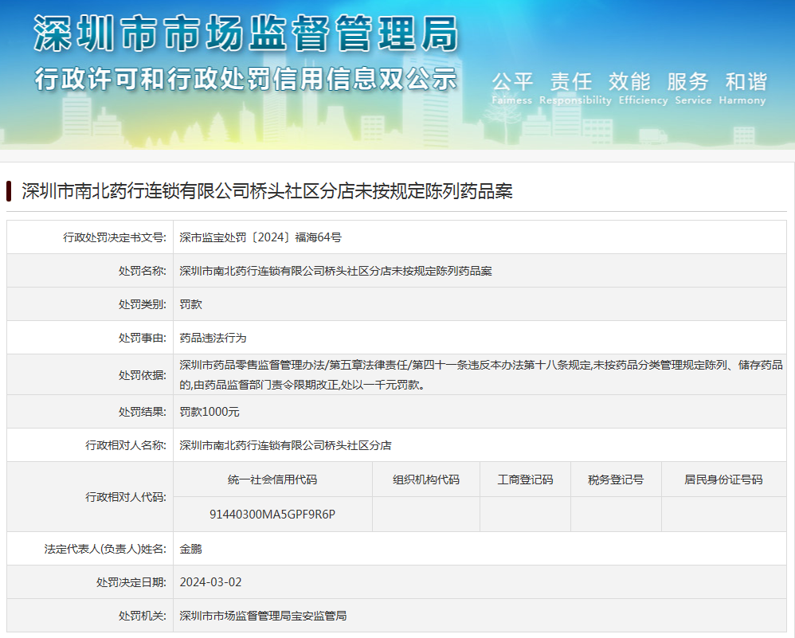795x638 pixels.
Task: Select document number 深市监宝处罚〔2024〕福海64号
Action: click(260, 237)
